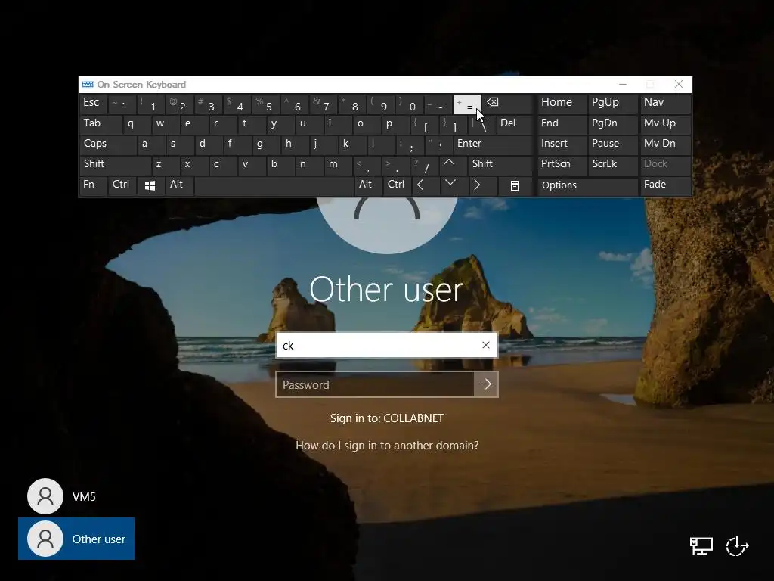Tap the Tab key
The height and width of the screenshot is (581, 774).
[101, 124]
